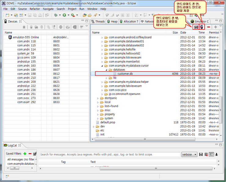
Task: Click Dump HPROF file icon in Devices
Action: click(x=36, y=27)
